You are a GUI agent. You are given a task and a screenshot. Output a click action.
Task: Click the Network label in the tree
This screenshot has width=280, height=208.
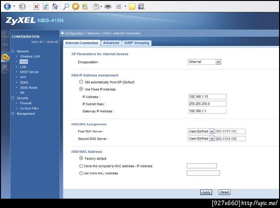[x=23, y=51]
